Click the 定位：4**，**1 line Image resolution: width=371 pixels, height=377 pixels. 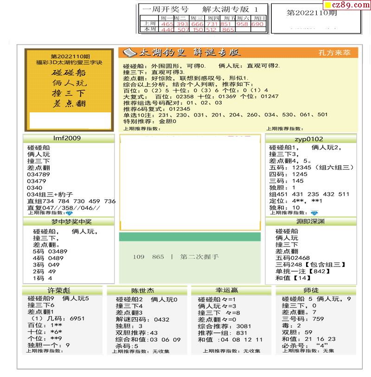point(295,201)
